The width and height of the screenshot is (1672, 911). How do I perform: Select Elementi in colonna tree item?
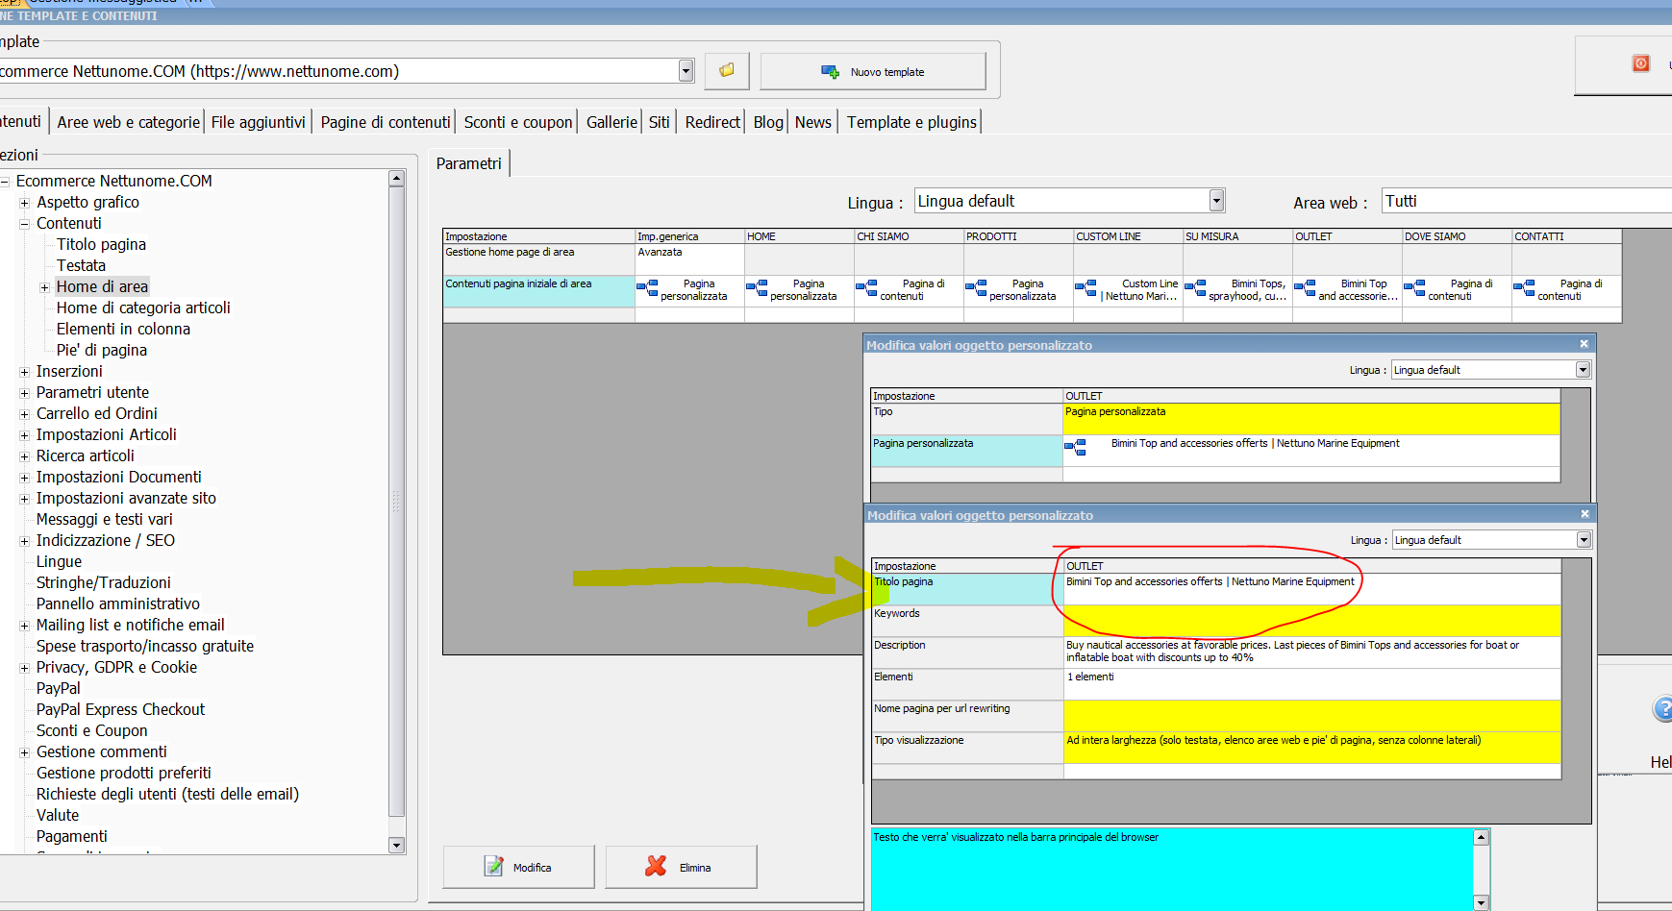(123, 329)
